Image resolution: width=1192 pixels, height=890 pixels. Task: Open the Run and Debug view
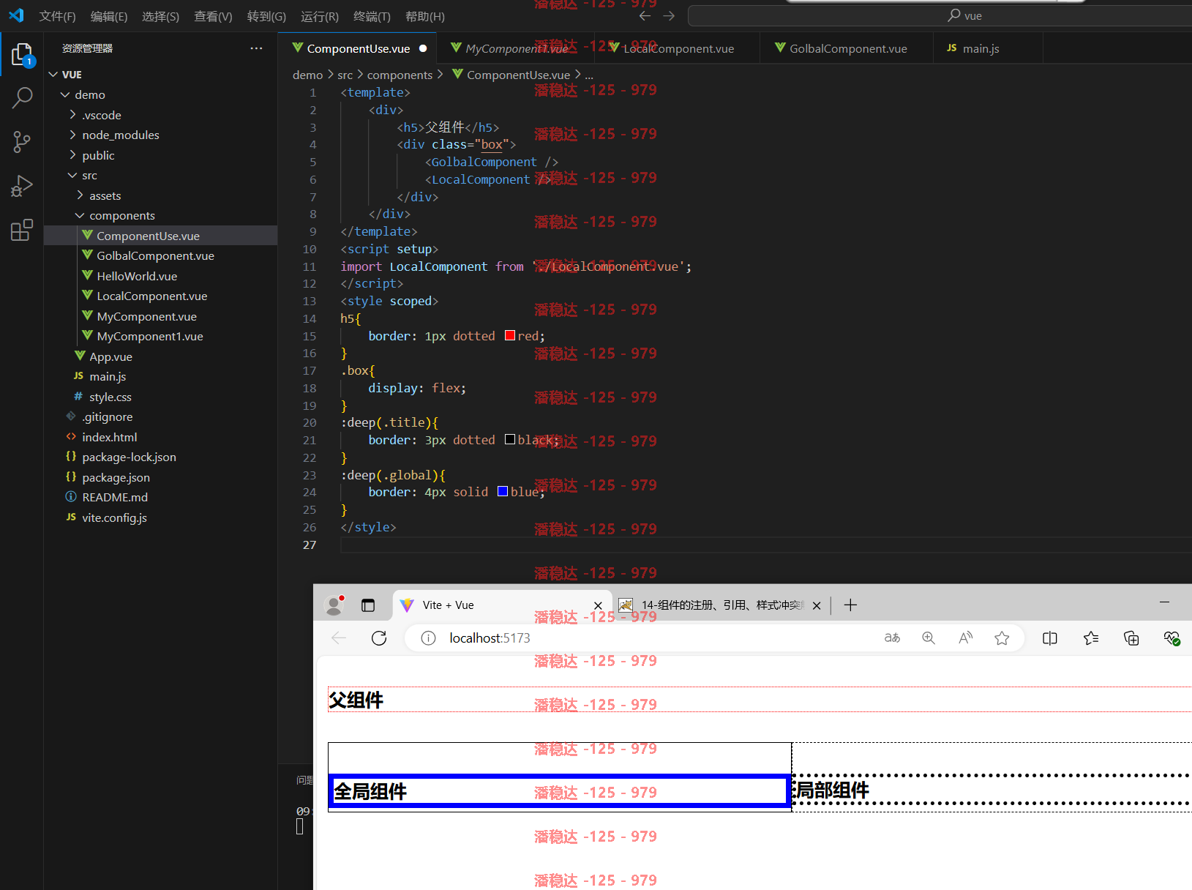pyautogui.click(x=22, y=186)
